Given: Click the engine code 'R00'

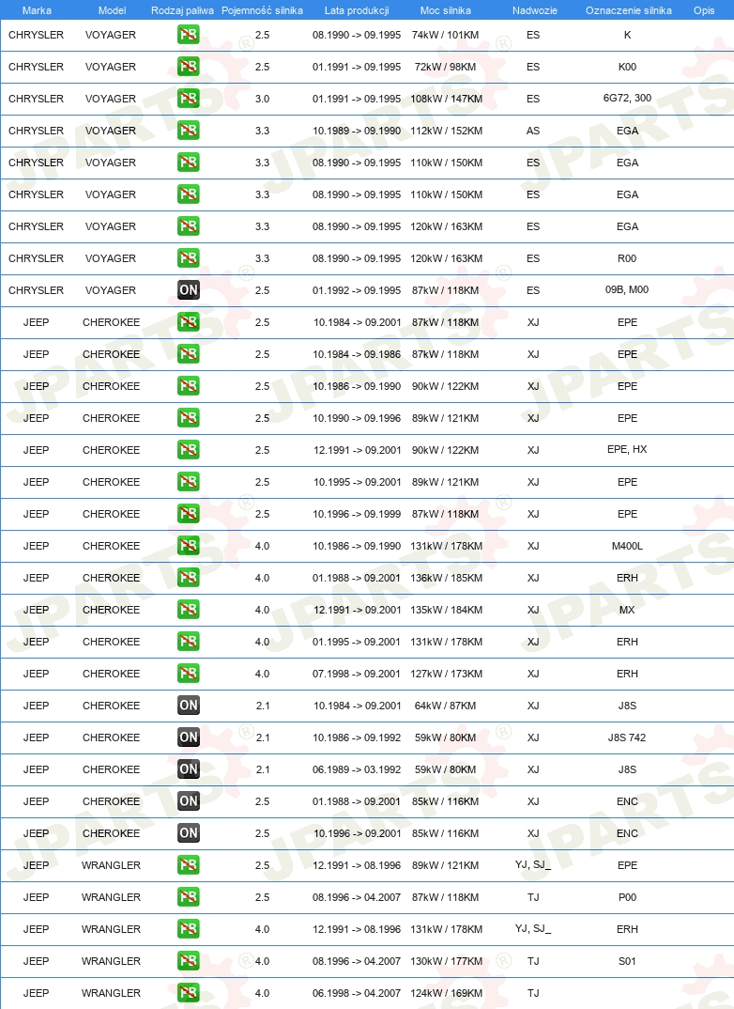Looking at the screenshot, I should [627, 258].
